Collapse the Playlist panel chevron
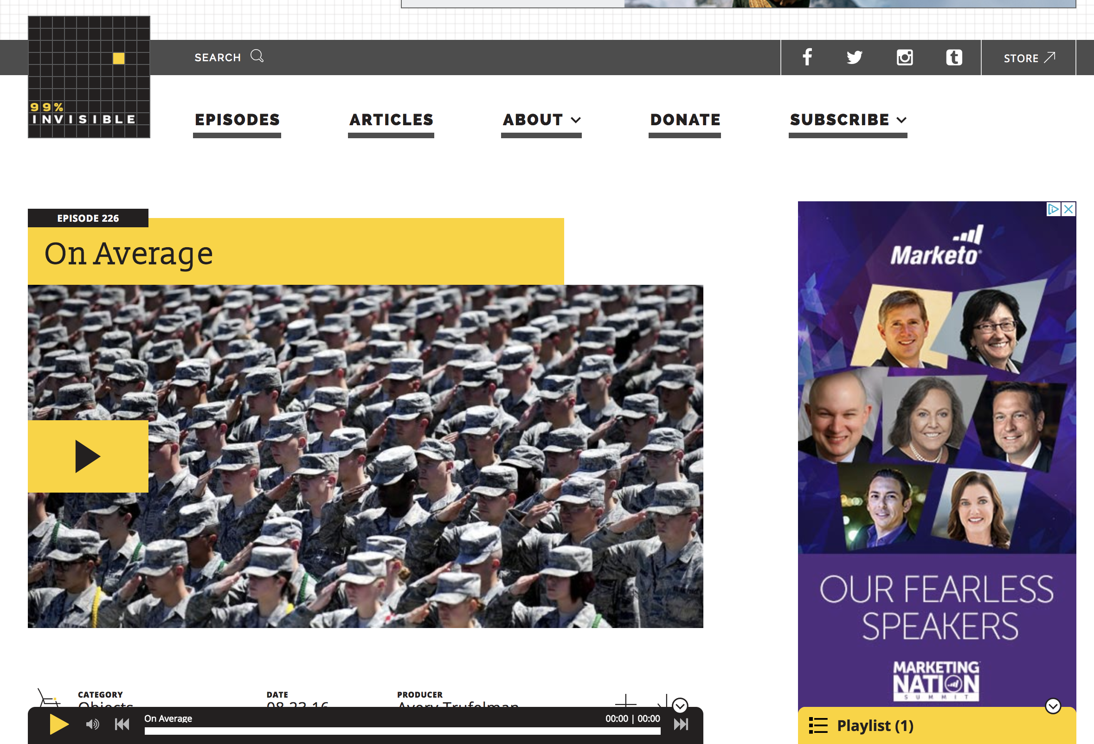Screen dimensions: 1094x744 pyautogui.click(x=1053, y=706)
